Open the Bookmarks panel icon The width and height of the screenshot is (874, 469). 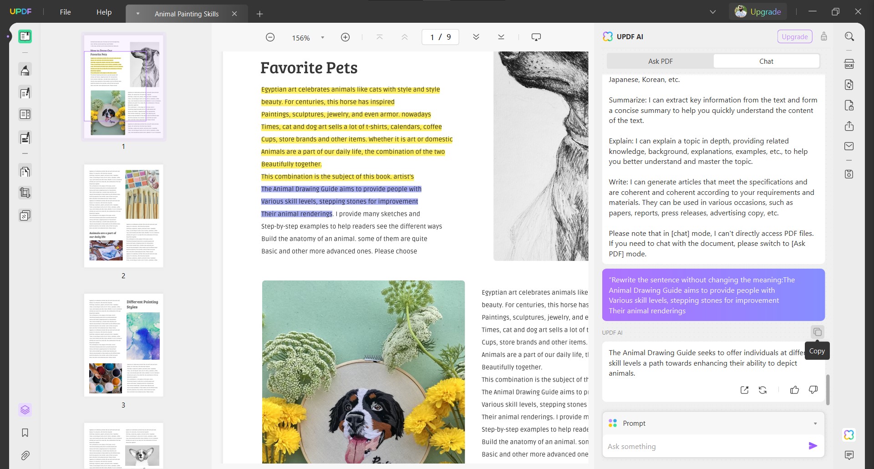tap(25, 433)
